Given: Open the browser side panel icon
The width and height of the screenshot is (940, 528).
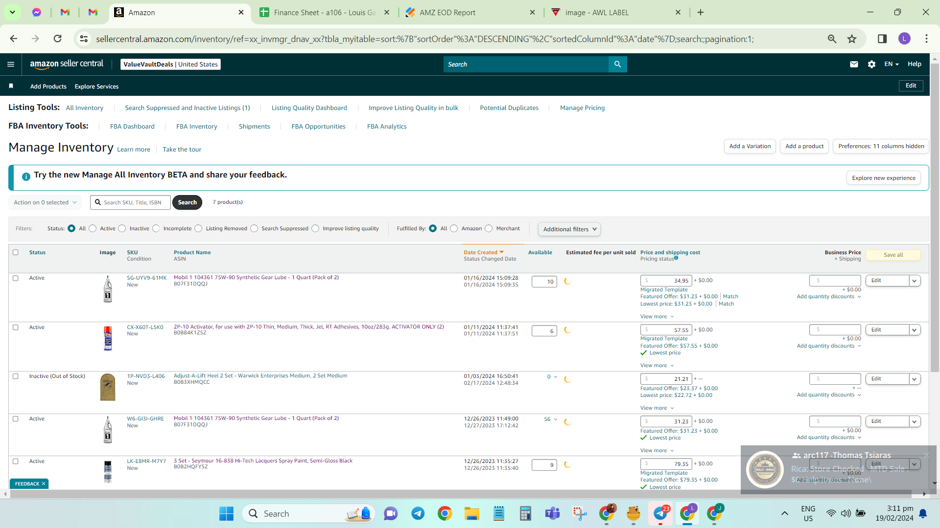Looking at the screenshot, I should pyautogui.click(x=882, y=39).
